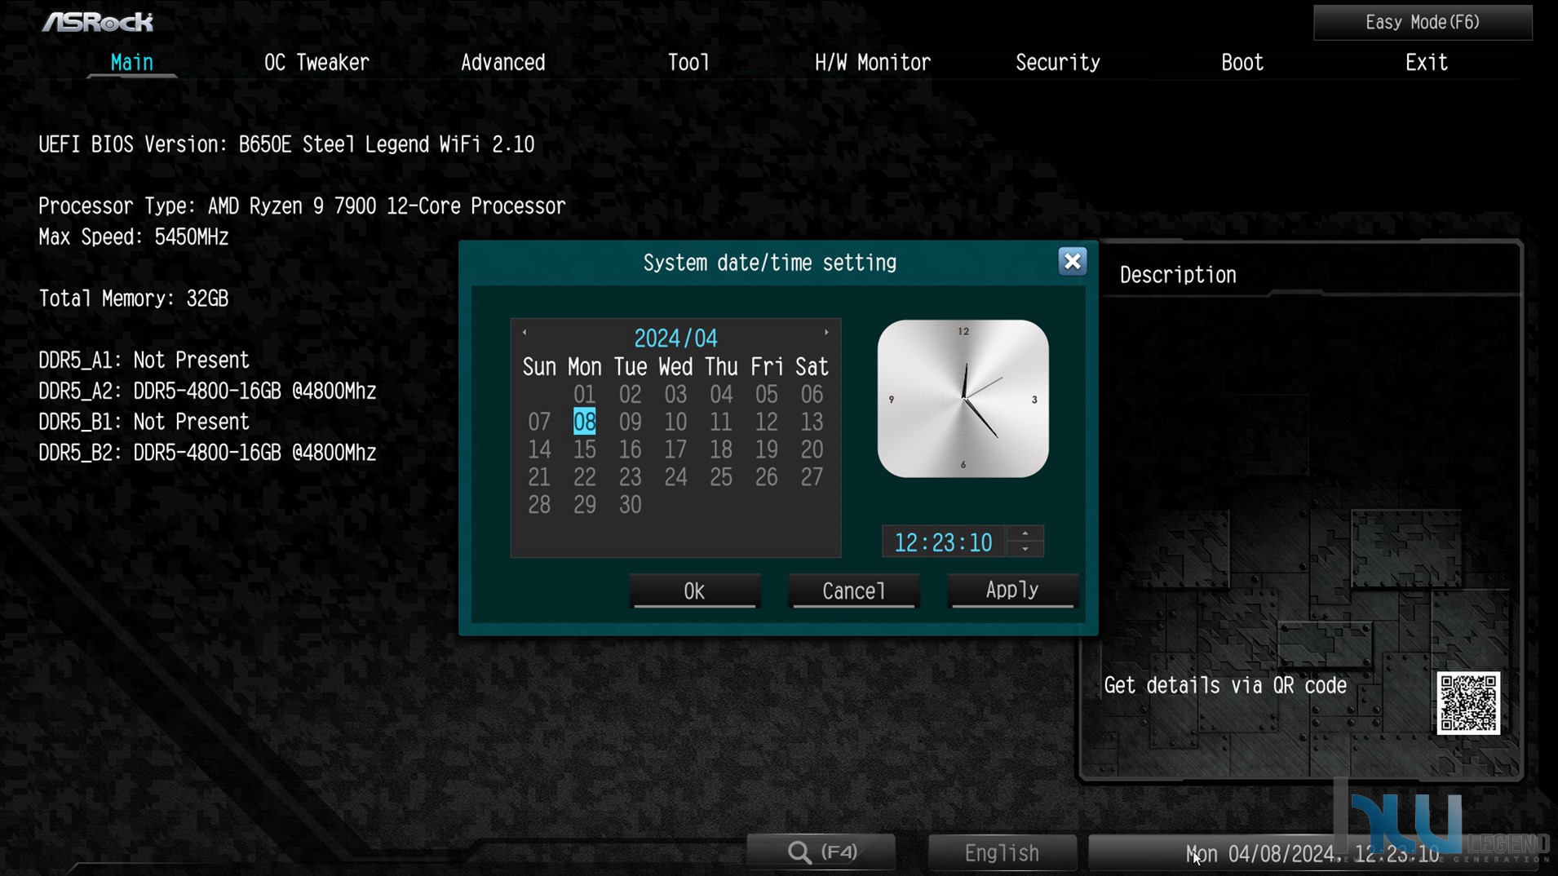Select calendar day 04

click(x=721, y=395)
